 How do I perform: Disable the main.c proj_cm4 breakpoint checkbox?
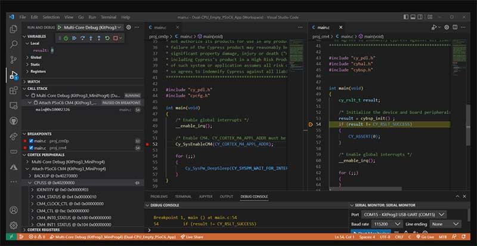pyautogui.click(x=31, y=148)
